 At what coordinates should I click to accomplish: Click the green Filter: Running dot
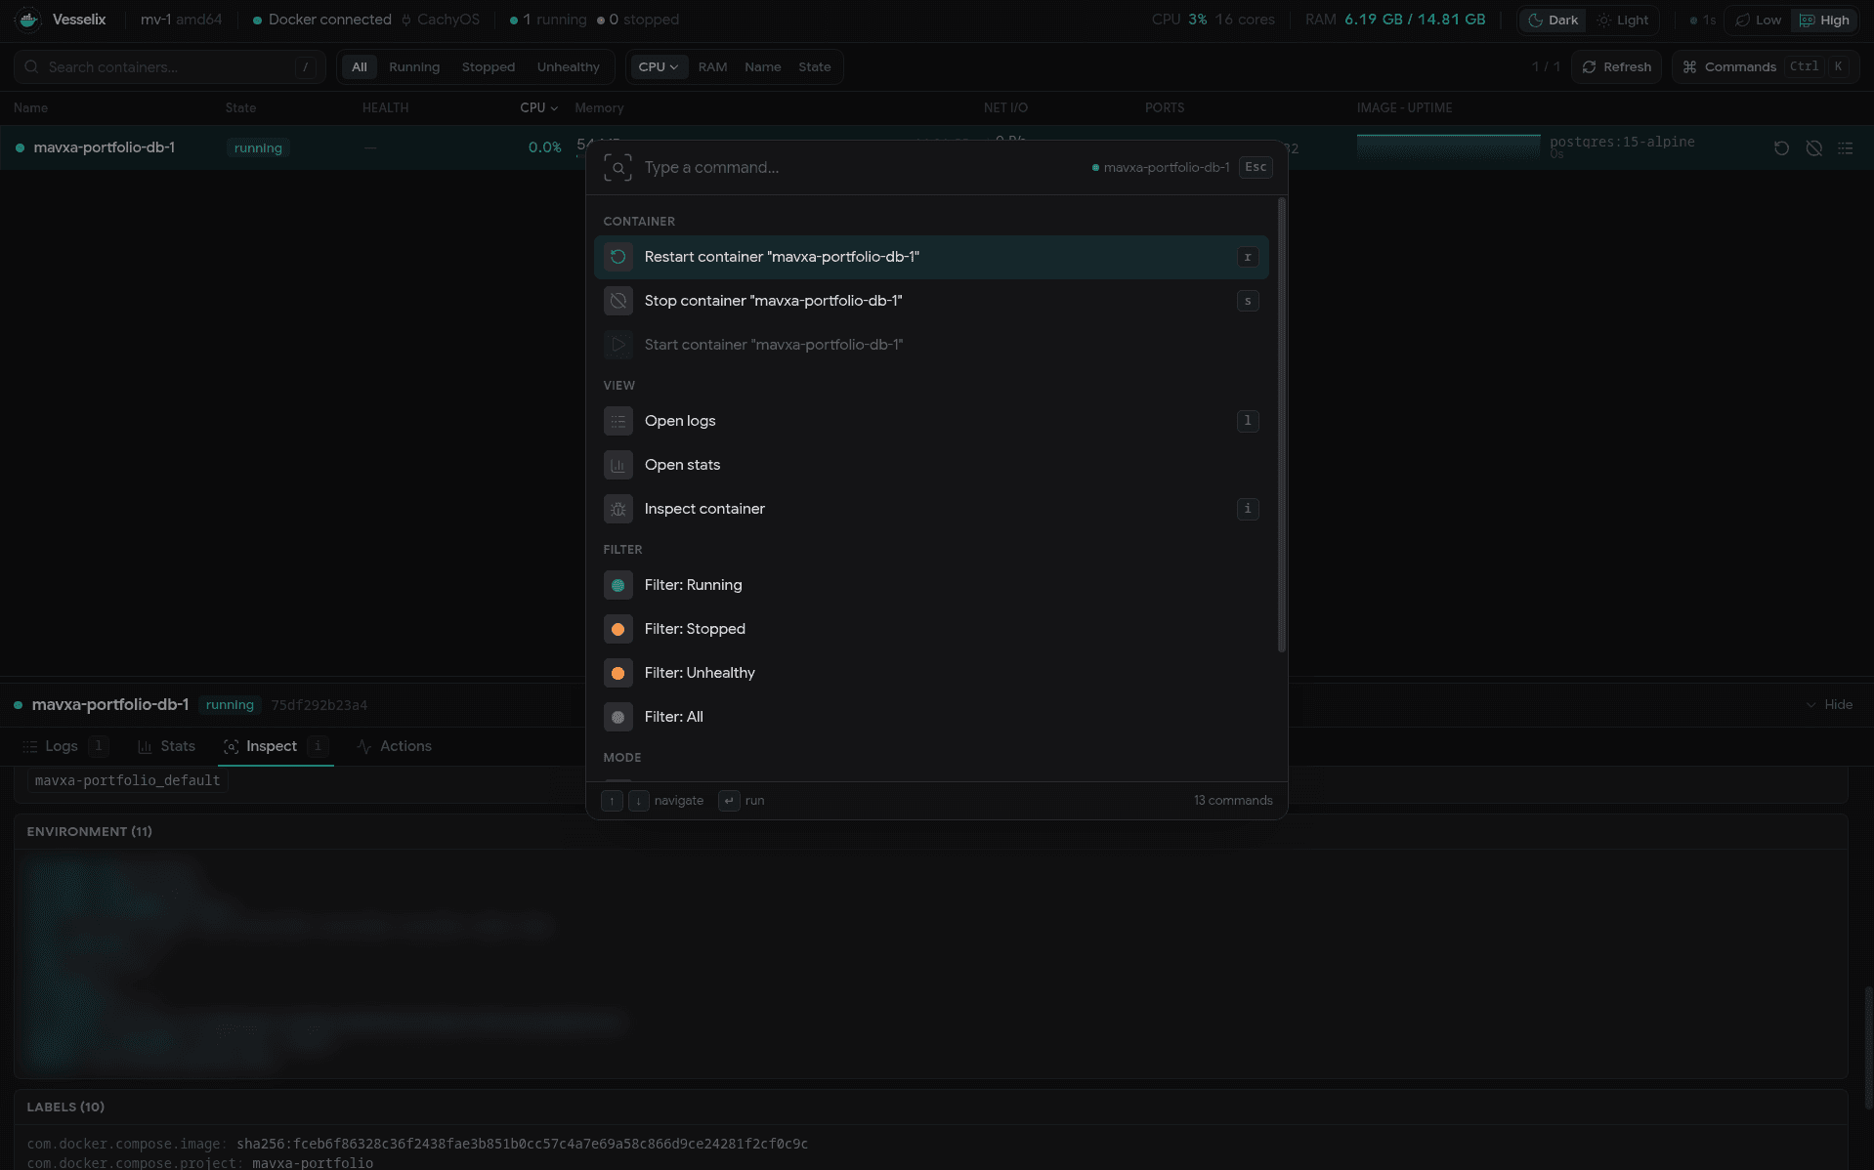(x=618, y=585)
